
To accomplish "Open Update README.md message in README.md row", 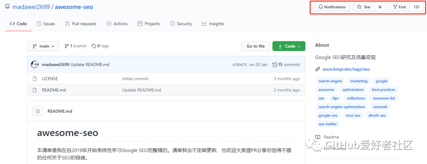I will pos(142,90).
